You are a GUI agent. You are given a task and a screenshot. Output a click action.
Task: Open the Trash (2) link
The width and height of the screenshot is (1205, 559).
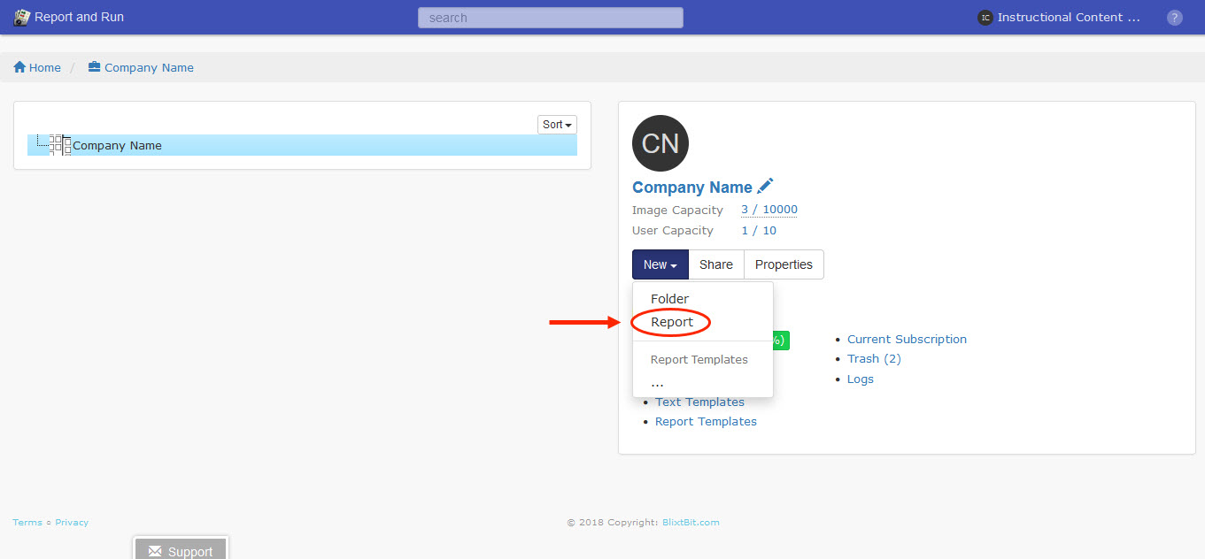pyautogui.click(x=874, y=359)
